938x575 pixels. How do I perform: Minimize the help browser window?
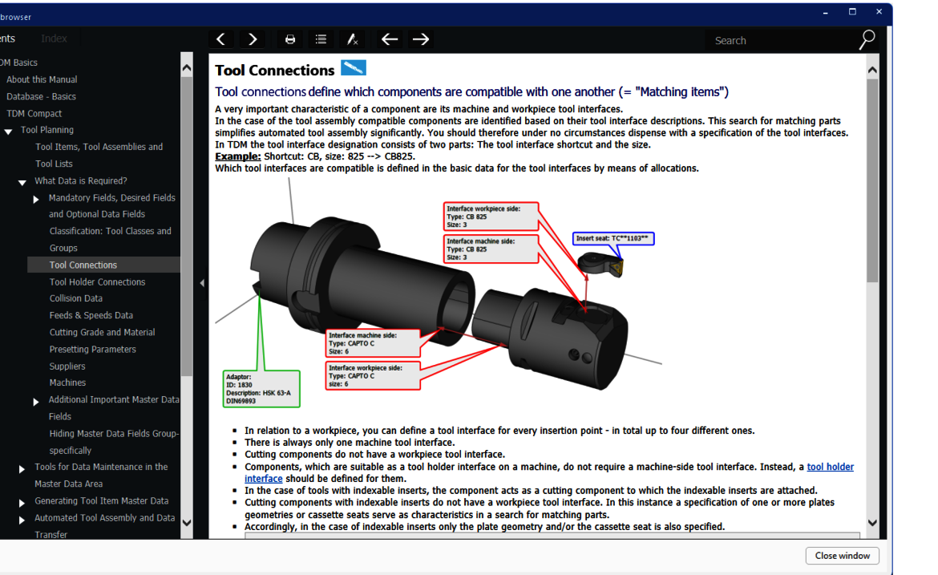pyautogui.click(x=826, y=13)
